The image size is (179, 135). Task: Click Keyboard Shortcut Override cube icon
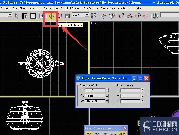tap(112, 16)
